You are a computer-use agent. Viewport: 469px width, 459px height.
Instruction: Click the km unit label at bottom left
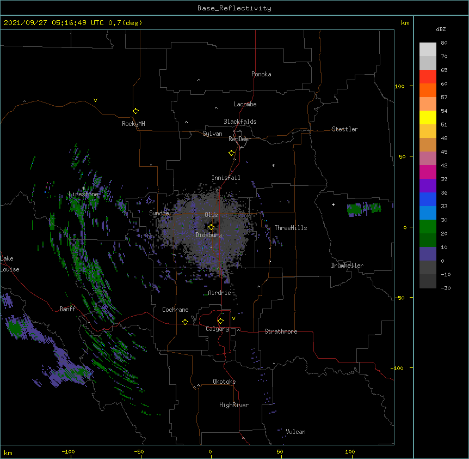pyautogui.click(x=8, y=453)
